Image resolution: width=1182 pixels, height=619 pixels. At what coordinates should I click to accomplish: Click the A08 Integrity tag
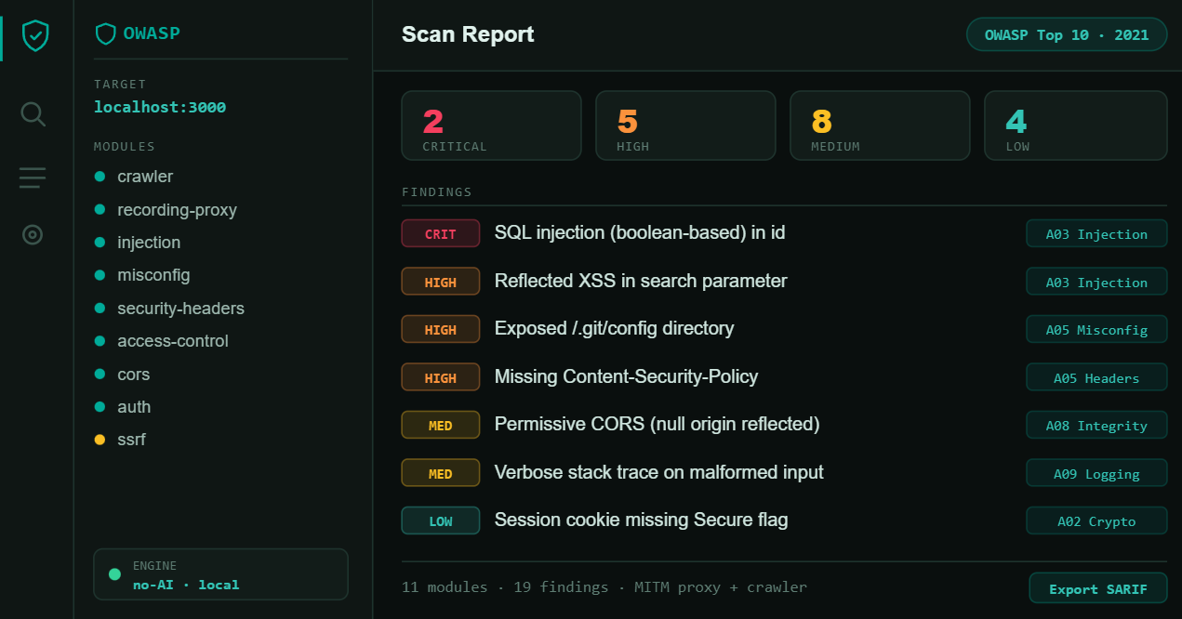coord(1096,425)
